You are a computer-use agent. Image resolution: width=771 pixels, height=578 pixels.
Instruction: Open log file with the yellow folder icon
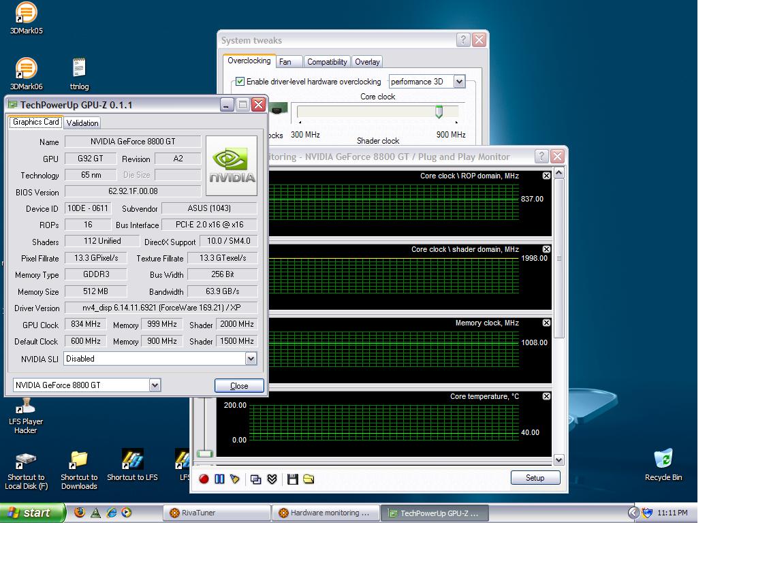tap(309, 479)
